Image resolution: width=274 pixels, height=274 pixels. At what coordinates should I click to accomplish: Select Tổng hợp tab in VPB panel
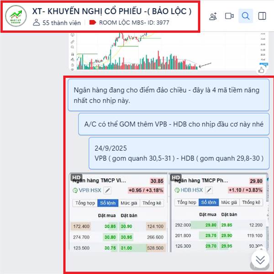(x=85, y=203)
